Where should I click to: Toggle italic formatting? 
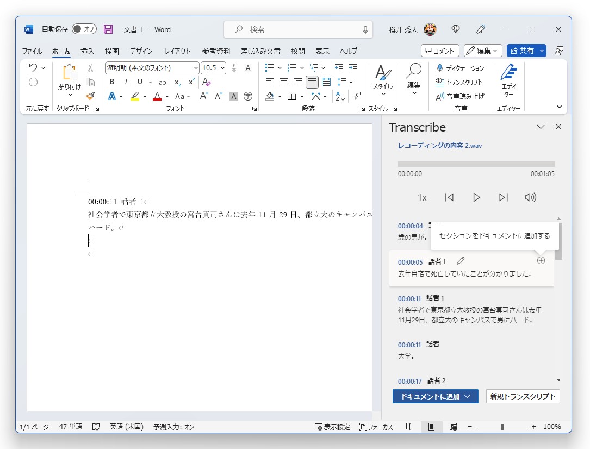click(x=127, y=82)
